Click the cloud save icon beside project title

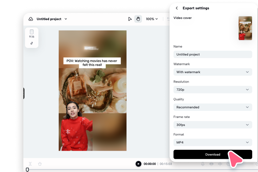tap(31, 19)
